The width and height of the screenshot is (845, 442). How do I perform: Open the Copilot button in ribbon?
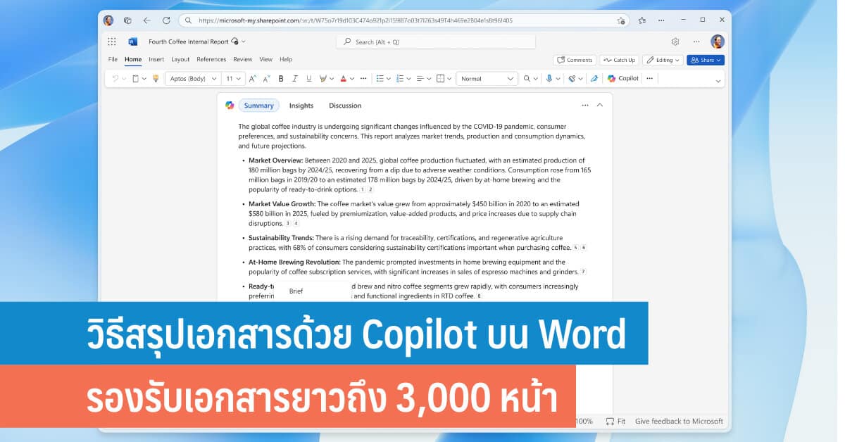point(623,79)
